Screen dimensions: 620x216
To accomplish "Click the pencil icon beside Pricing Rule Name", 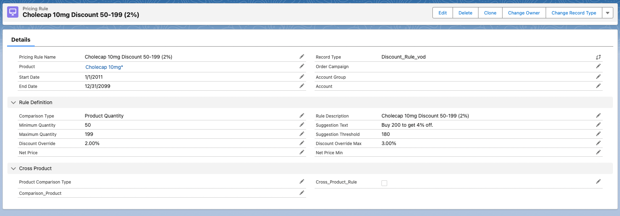I will (x=302, y=56).
